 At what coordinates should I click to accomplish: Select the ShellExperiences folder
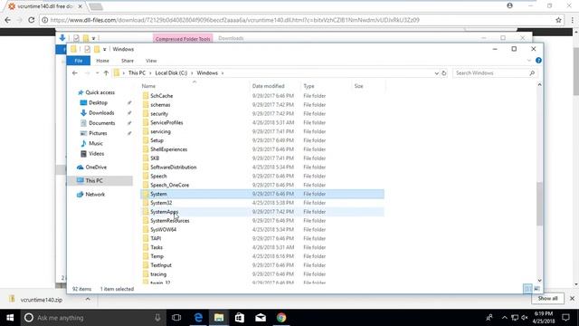pyautogui.click(x=169, y=149)
